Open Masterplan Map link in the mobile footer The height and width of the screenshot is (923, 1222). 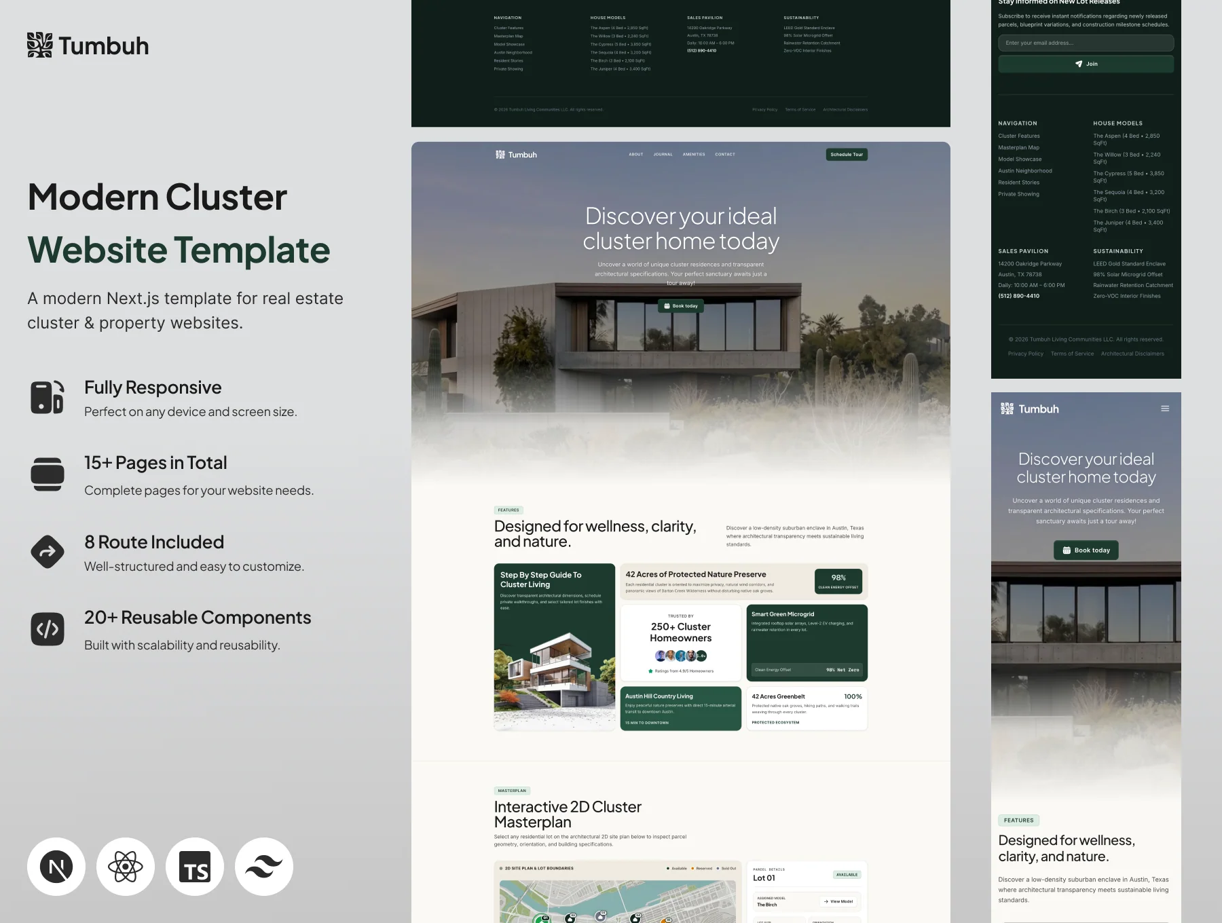point(1018,147)
